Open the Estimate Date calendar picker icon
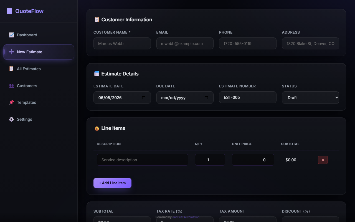The width and height of the screenshot is (355, 222). 144,98
